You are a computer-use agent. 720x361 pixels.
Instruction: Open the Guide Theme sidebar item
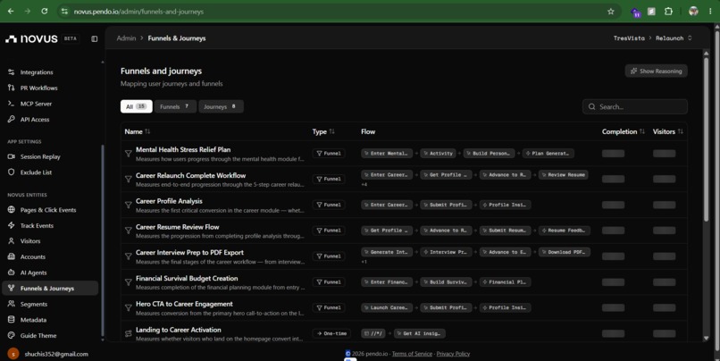click(x=38, y=335)
